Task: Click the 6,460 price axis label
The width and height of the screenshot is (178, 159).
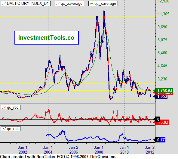Action: 162,53
